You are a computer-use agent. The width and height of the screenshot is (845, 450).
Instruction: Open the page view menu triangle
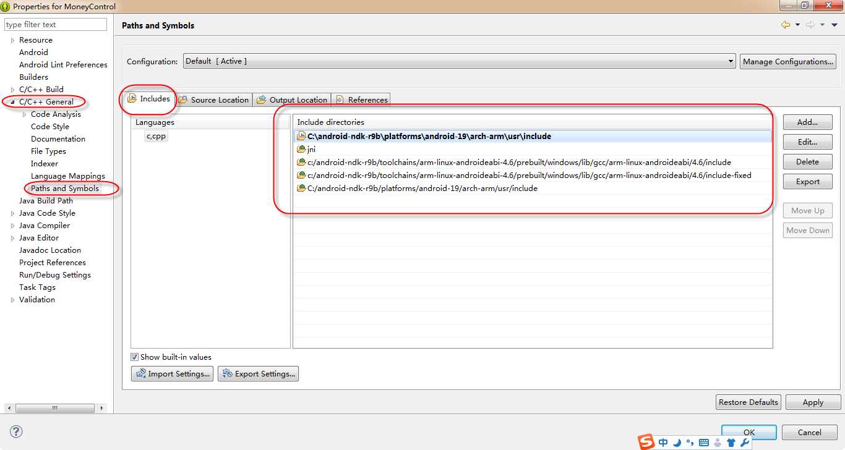834,25
